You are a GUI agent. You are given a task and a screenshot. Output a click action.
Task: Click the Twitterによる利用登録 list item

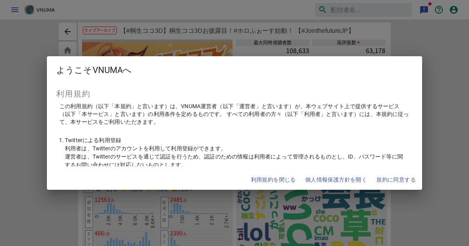pos(93,140)
